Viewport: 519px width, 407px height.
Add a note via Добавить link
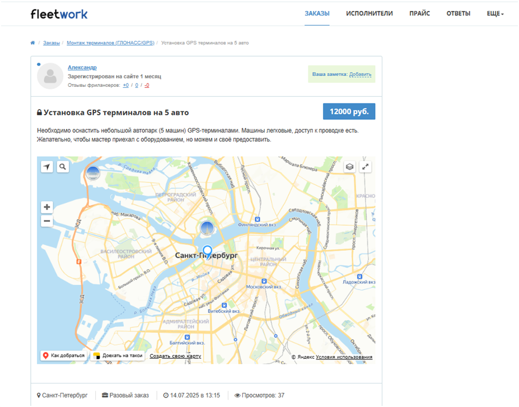click(360, 74)
